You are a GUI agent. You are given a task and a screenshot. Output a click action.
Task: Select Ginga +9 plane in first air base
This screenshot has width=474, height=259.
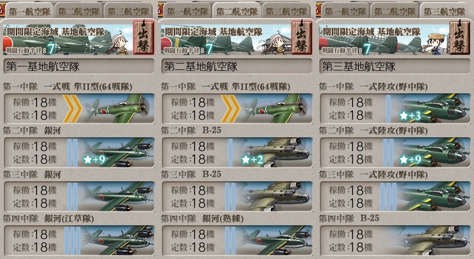(79, 152)
